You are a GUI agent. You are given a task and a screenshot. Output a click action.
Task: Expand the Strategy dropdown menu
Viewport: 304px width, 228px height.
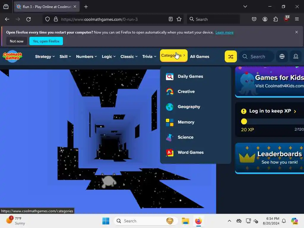coord(45,57)
